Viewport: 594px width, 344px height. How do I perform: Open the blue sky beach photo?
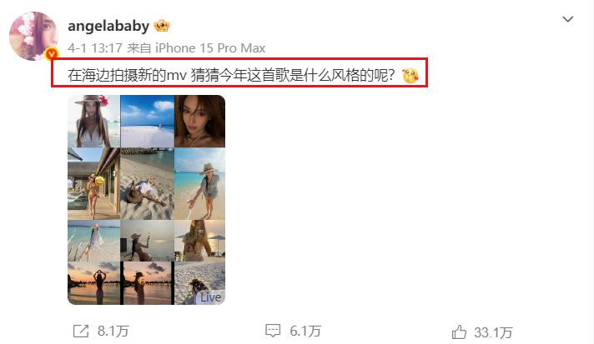(x=148, y=121)
